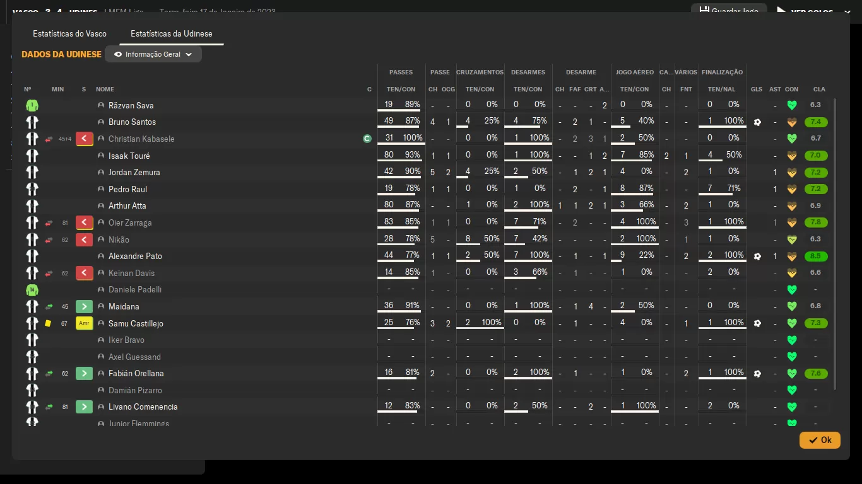
Task: Sort by the MIN column header
Action: [x=57, y=89]
